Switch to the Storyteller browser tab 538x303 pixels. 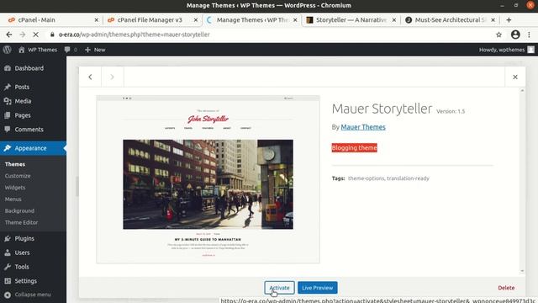[x=351, y=20]
